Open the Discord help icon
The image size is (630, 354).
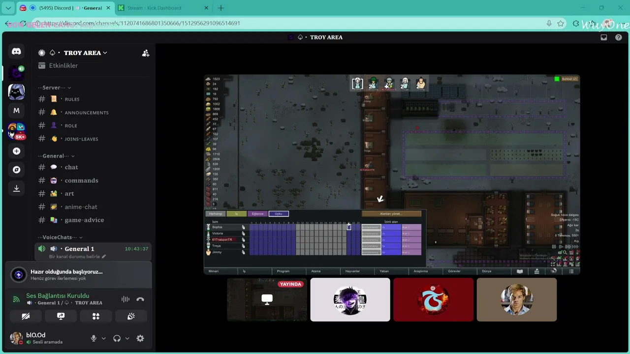tap(619, 37)
